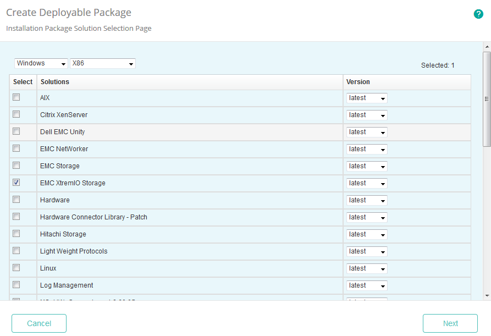Open the help question mark icon
Image resolution: width=491 pixels, height=336 pixels.
(x=478, y=14)
